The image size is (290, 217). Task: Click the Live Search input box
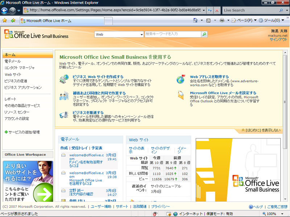coord(250,10)
